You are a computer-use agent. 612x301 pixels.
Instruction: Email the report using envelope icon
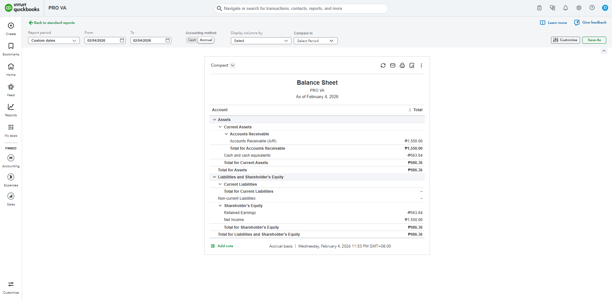[x=393, y=65]
